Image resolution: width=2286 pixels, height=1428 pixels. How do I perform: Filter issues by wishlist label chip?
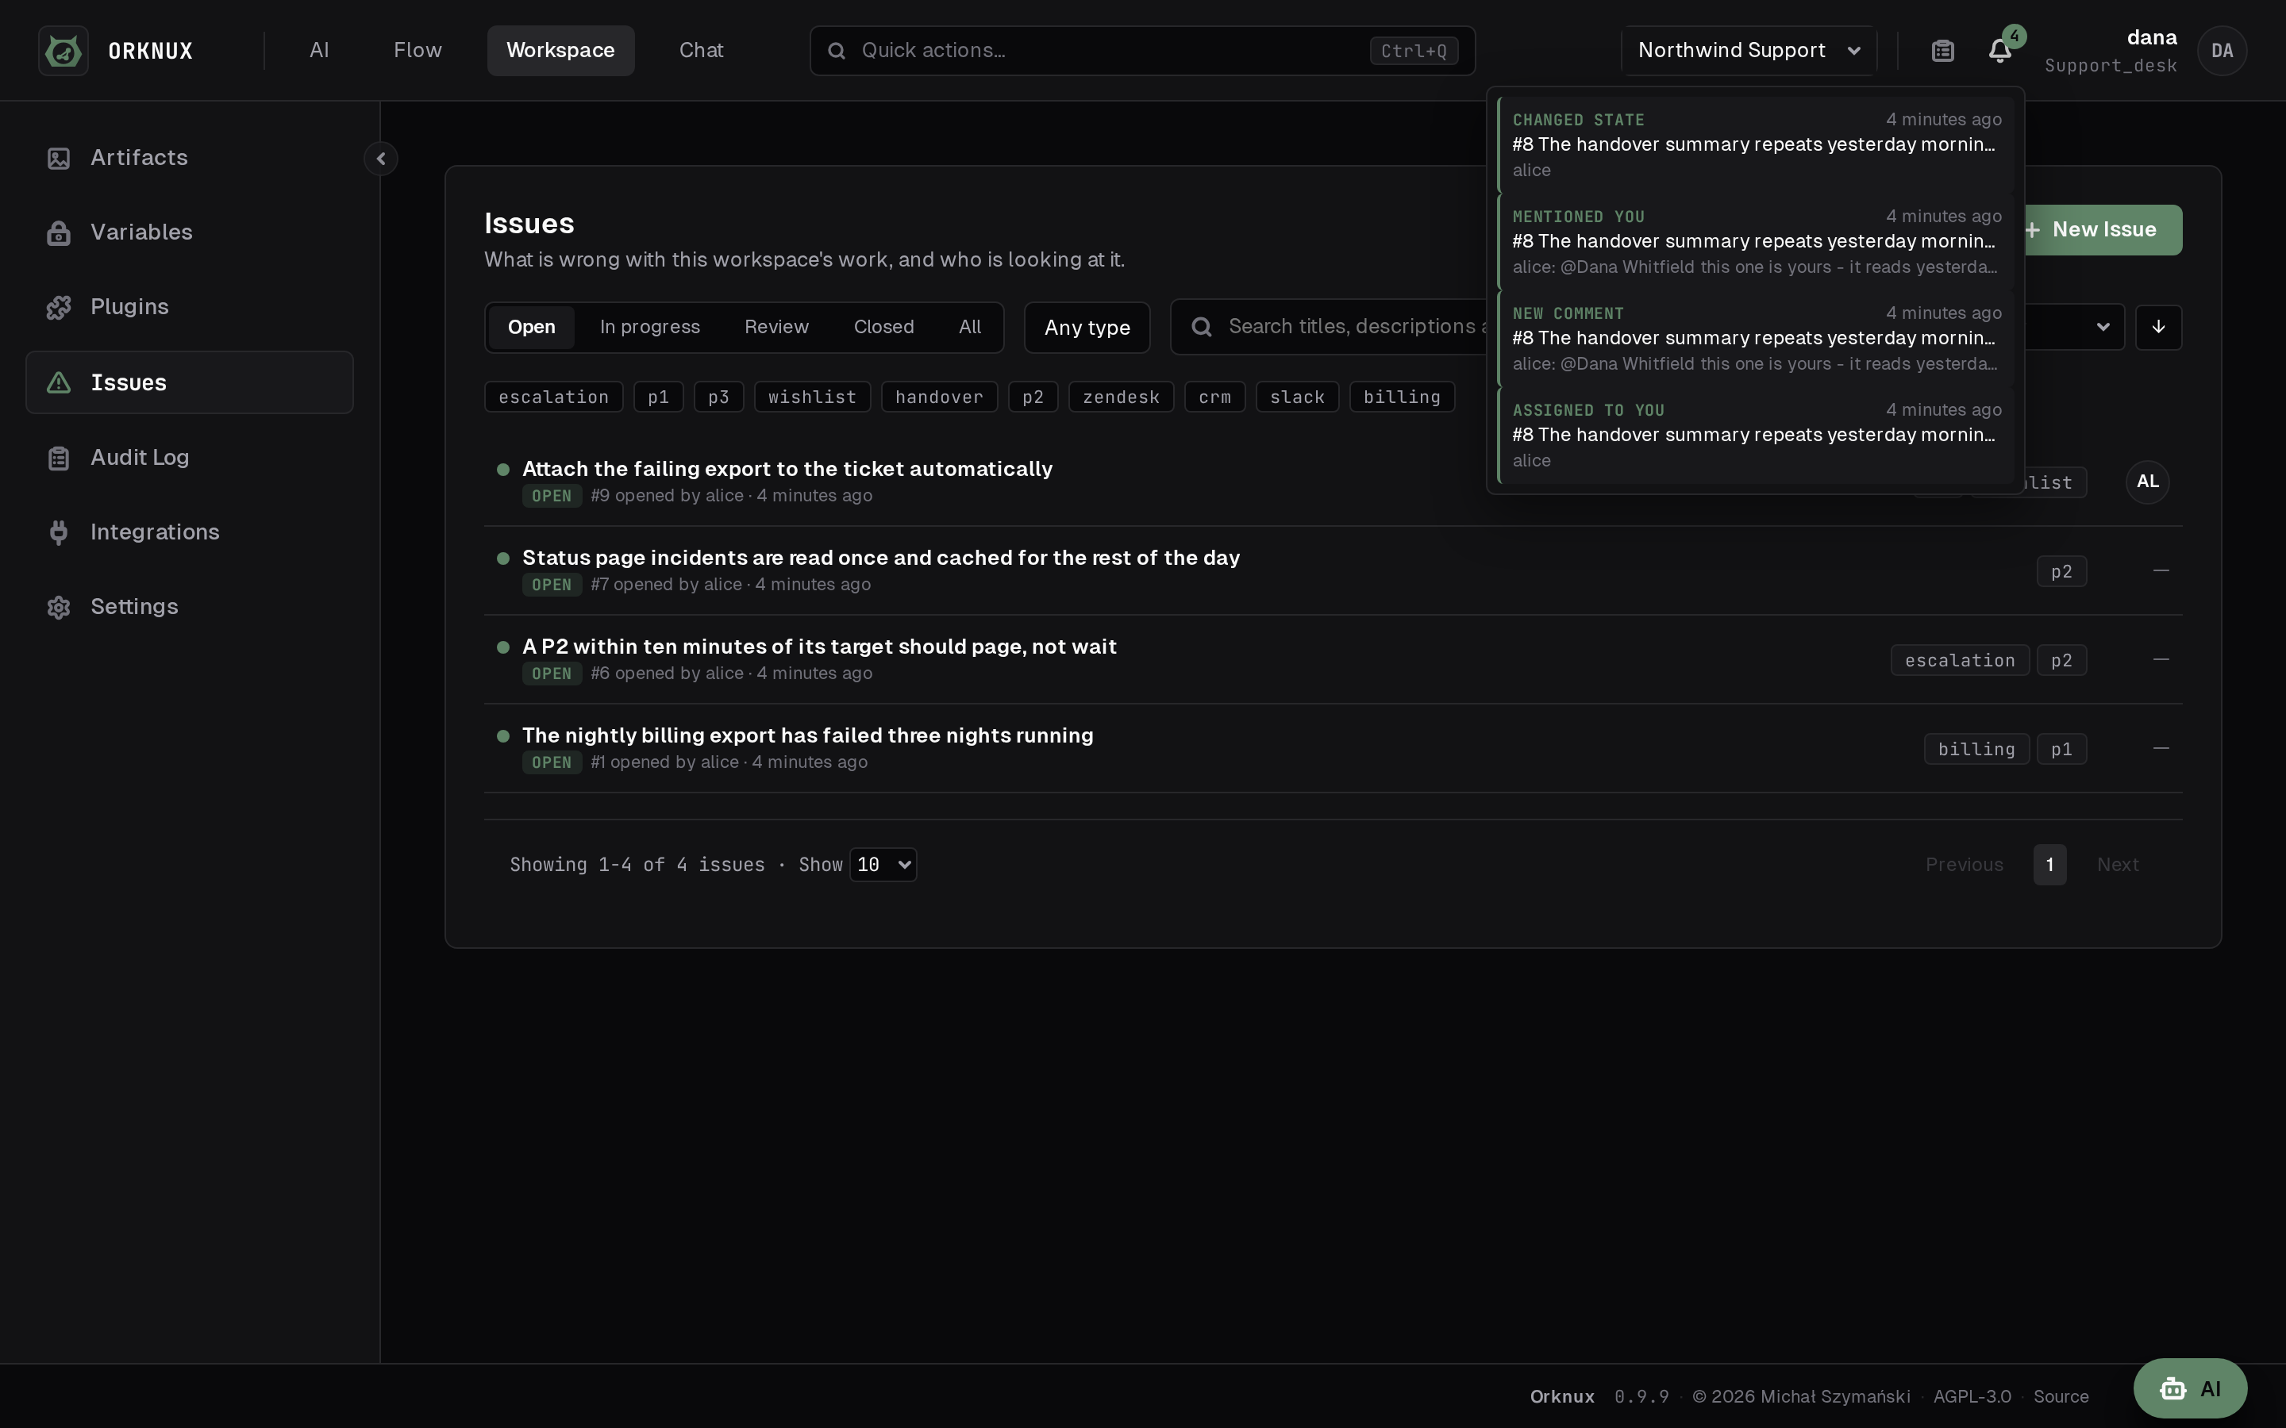click(812, 397)
